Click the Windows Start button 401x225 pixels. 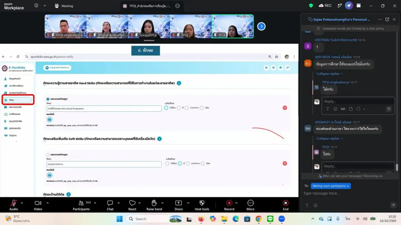pyautogui.click(x=119, y=219)
